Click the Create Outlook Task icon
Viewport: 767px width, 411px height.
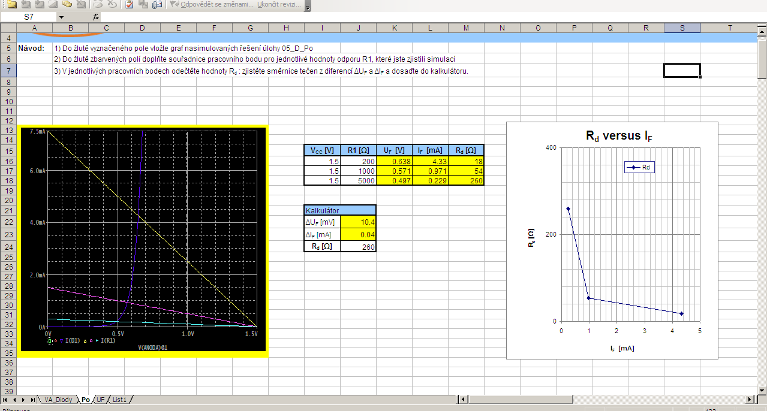point(129,4)
